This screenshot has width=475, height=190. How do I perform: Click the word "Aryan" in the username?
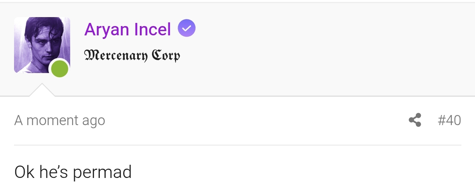tap(107, 30)
